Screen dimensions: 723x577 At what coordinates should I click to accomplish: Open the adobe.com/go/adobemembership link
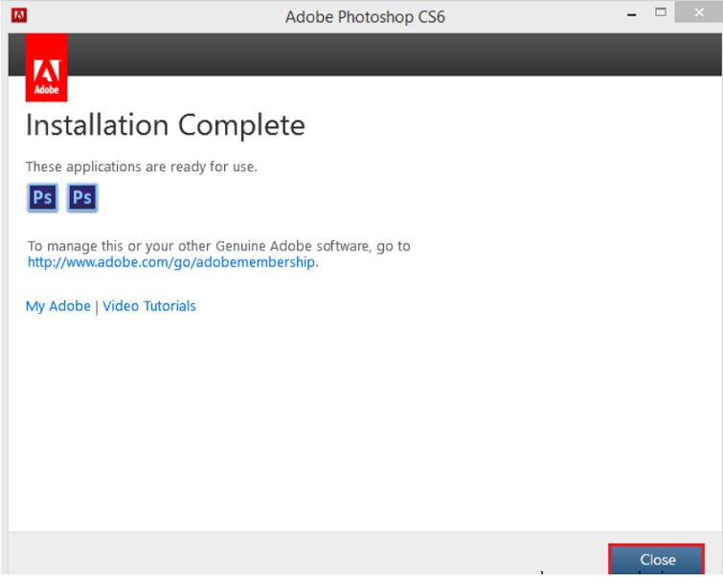tap(170, 262)
